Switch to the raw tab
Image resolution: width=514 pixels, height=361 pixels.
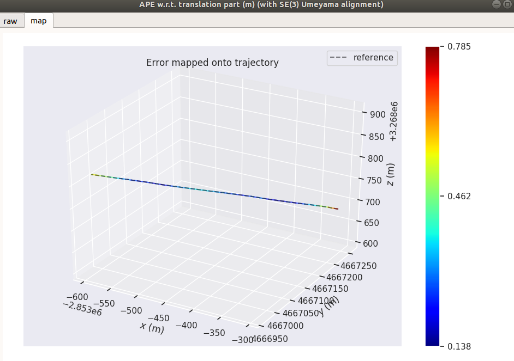[x=10, y=21]
